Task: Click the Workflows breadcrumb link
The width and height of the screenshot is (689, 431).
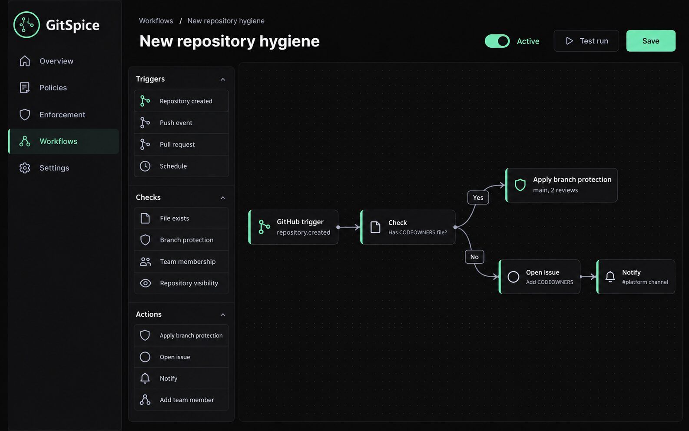Action: 156,21
